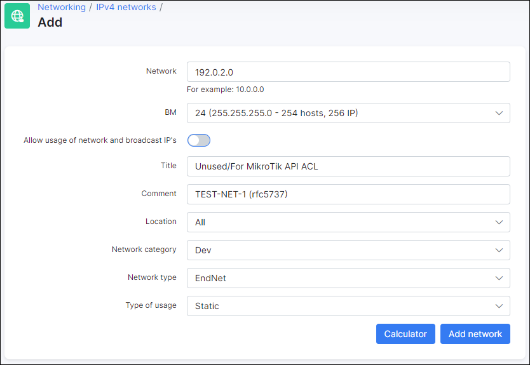Go to Networking breadcrumb link
Screen dimensions: 530x365
[62, 7]
